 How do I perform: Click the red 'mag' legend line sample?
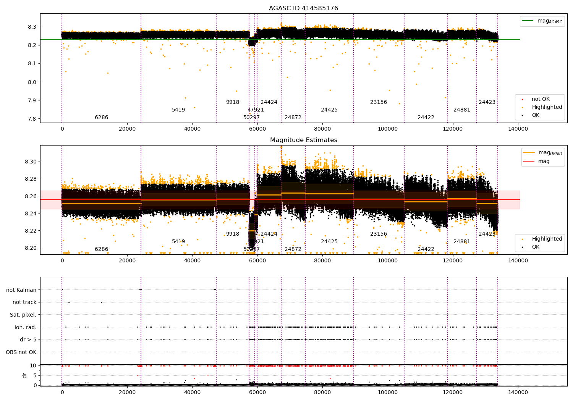point(529,162)
